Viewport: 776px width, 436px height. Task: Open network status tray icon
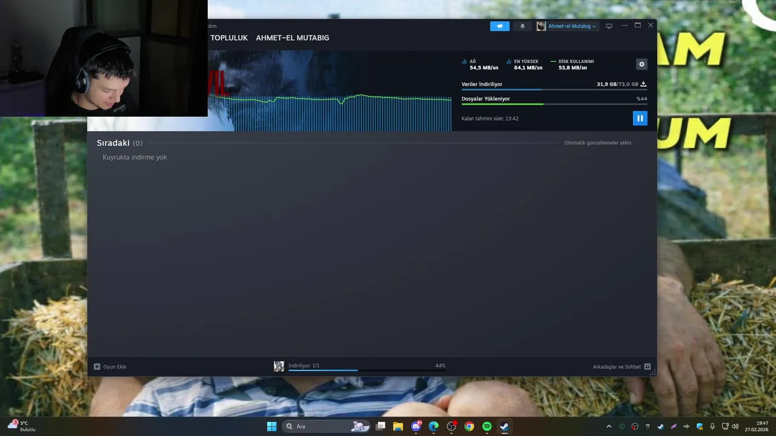click(x=725, y=426)
